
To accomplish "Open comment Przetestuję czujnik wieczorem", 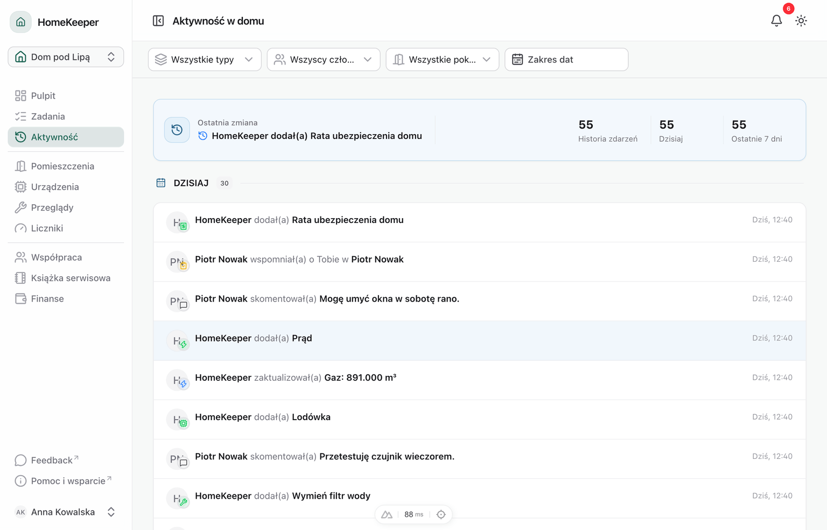I will (x=480, y=459).
